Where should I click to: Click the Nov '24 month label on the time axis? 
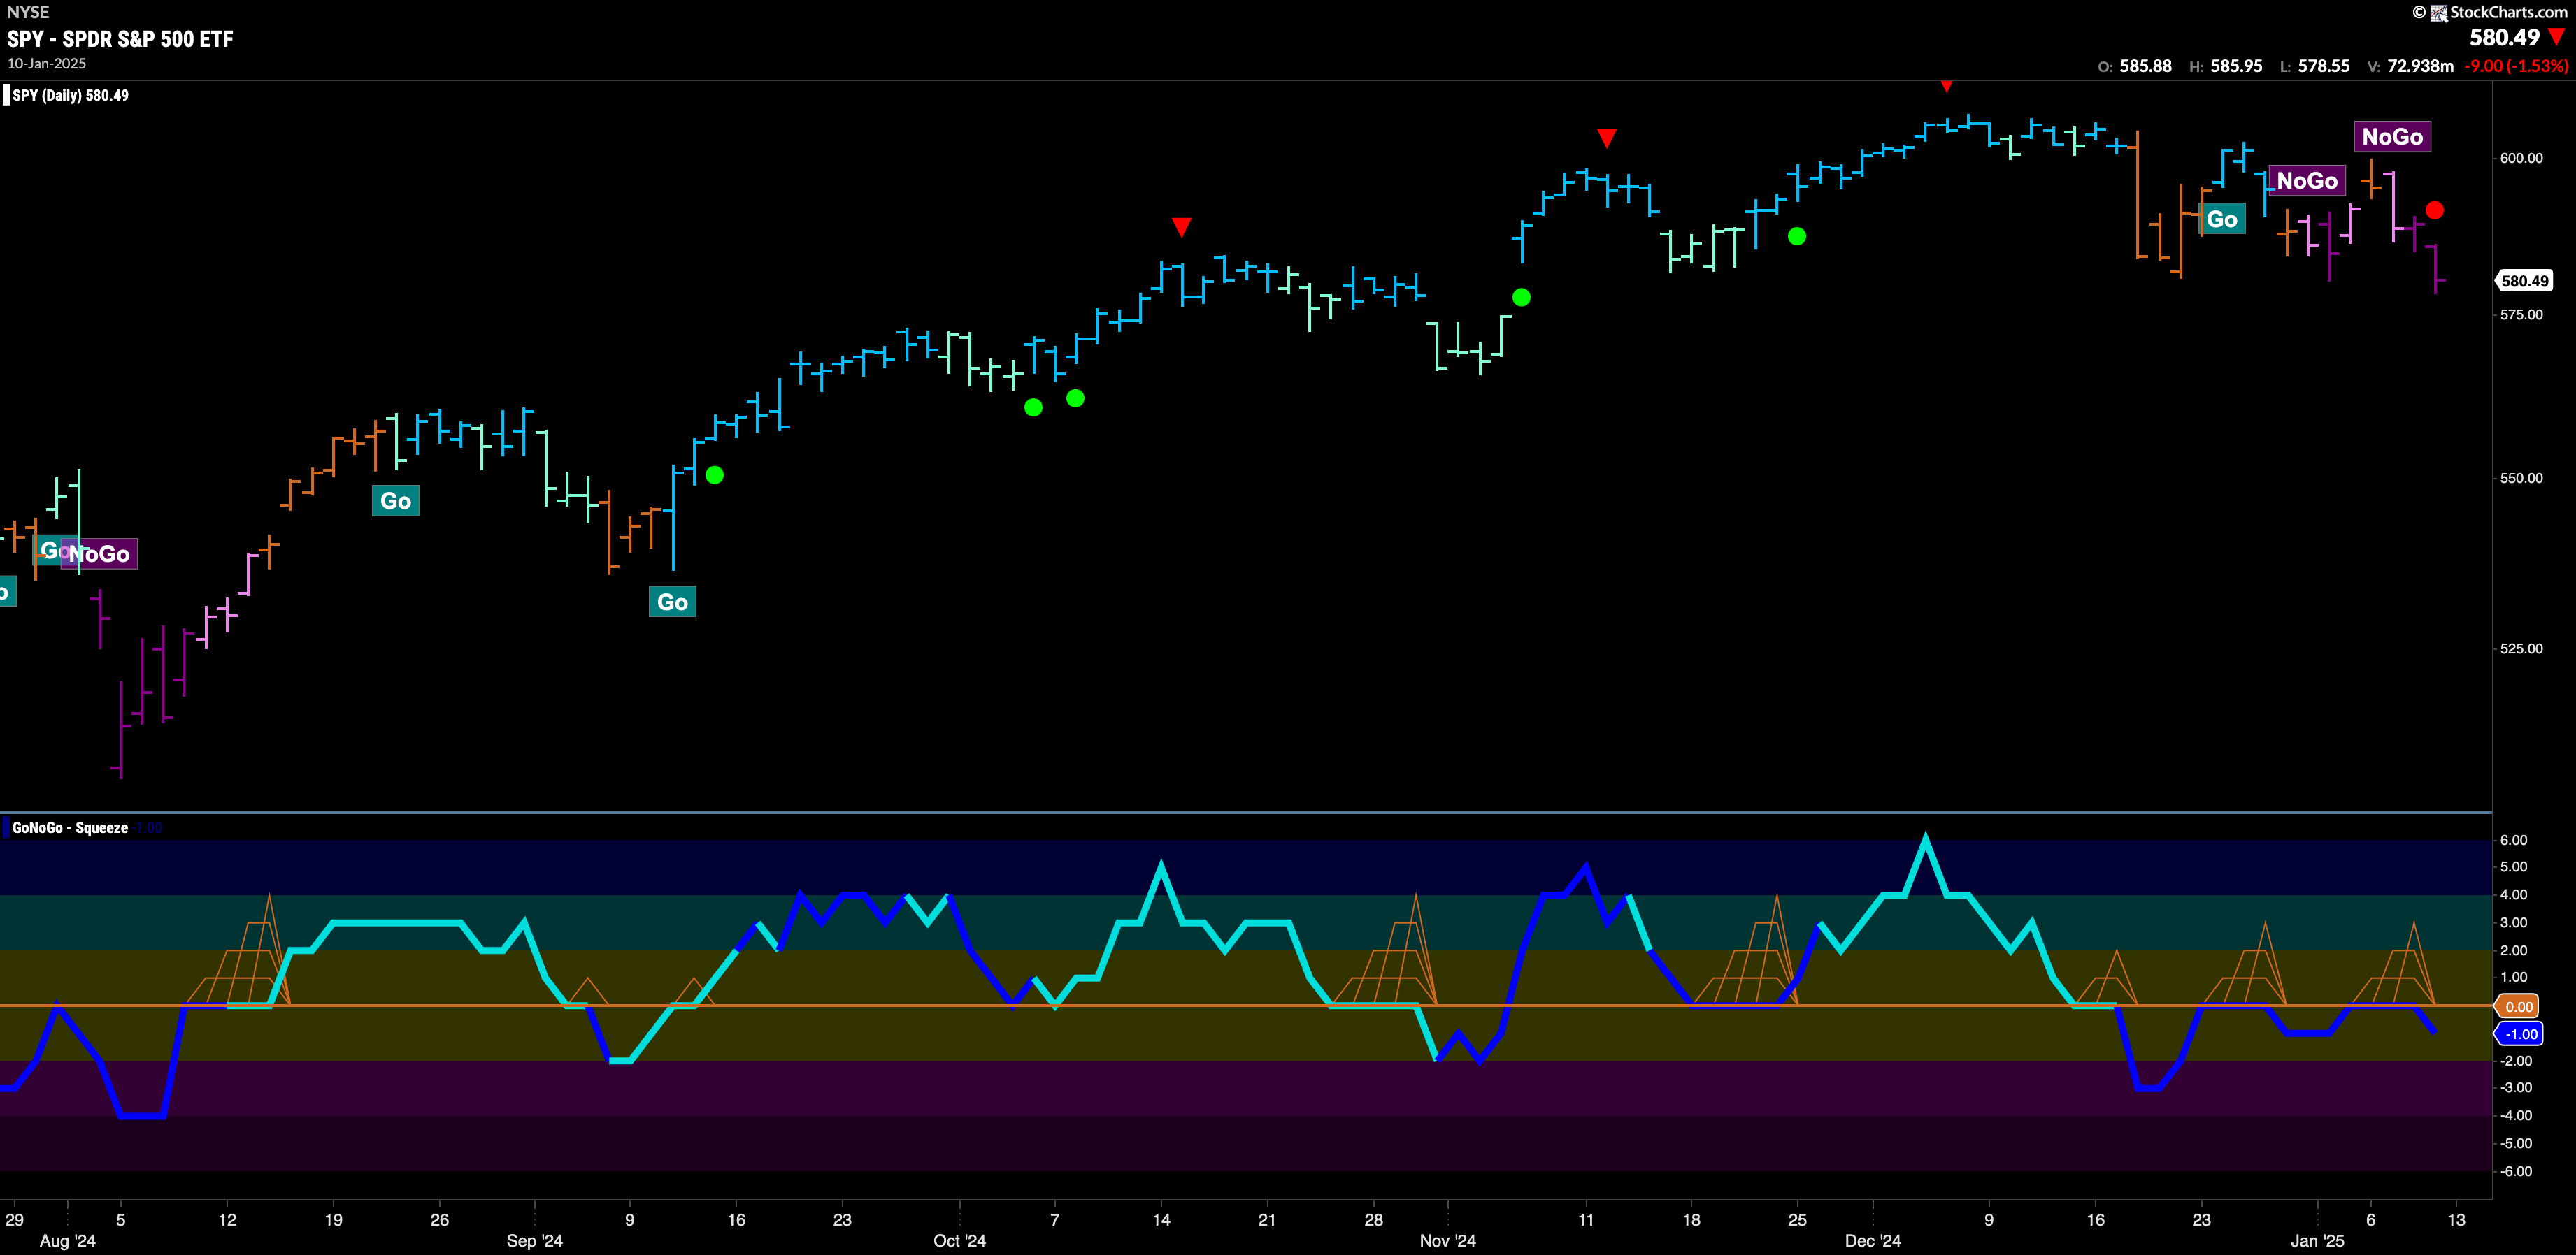[1447, 1240]
